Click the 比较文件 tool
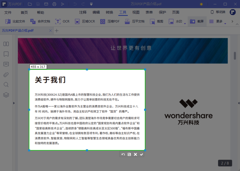Screen dimensions: 240x171 [x=15, y=21]
